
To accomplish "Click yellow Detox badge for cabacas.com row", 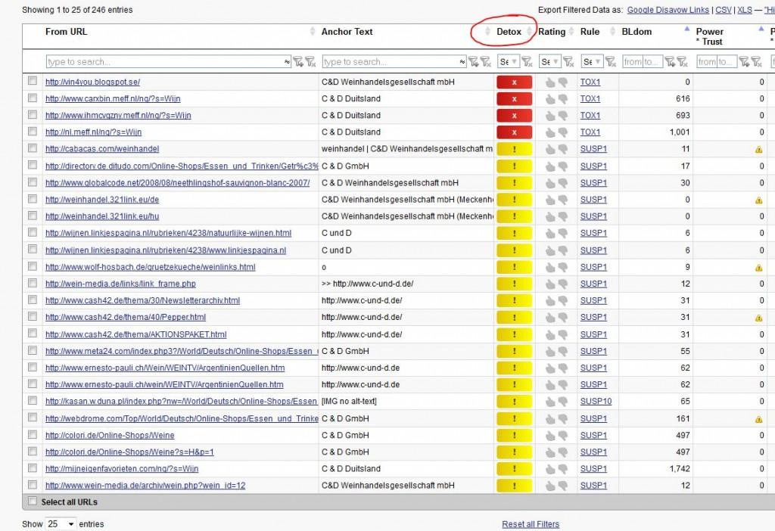I will click(x=514, y=149).
